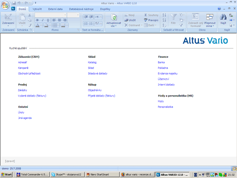The height and width of the screenshot is (178, 237).
Task: Toggle Bold formatting
Action: coord(37,20)
